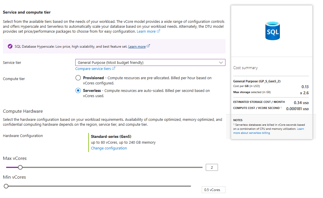
Task: Click the Compute Hardware section heading
Action: click(x=23, y=111)
